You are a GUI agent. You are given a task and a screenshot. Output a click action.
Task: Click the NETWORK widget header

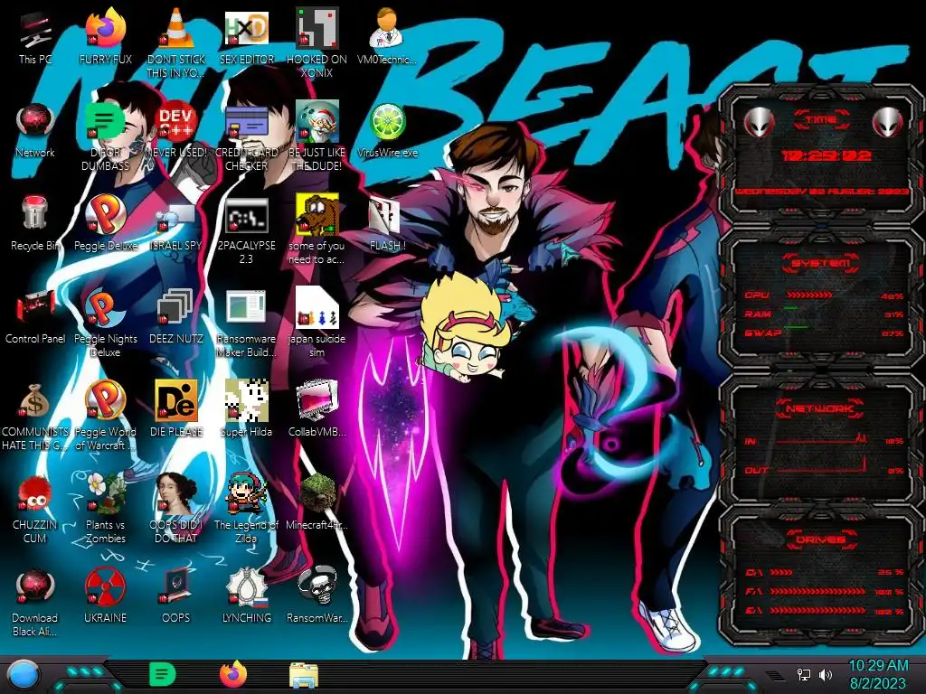coord(819,408)
